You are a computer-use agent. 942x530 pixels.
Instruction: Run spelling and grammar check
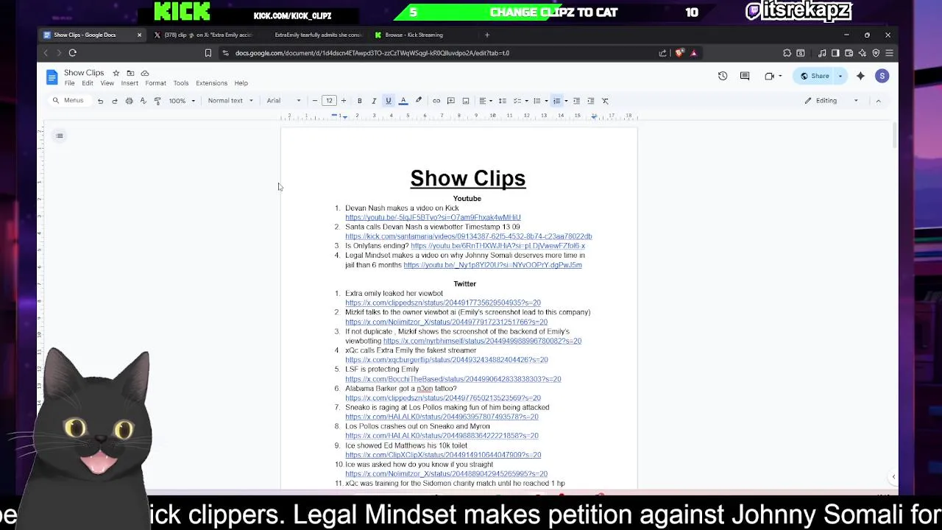pos(144,101)
